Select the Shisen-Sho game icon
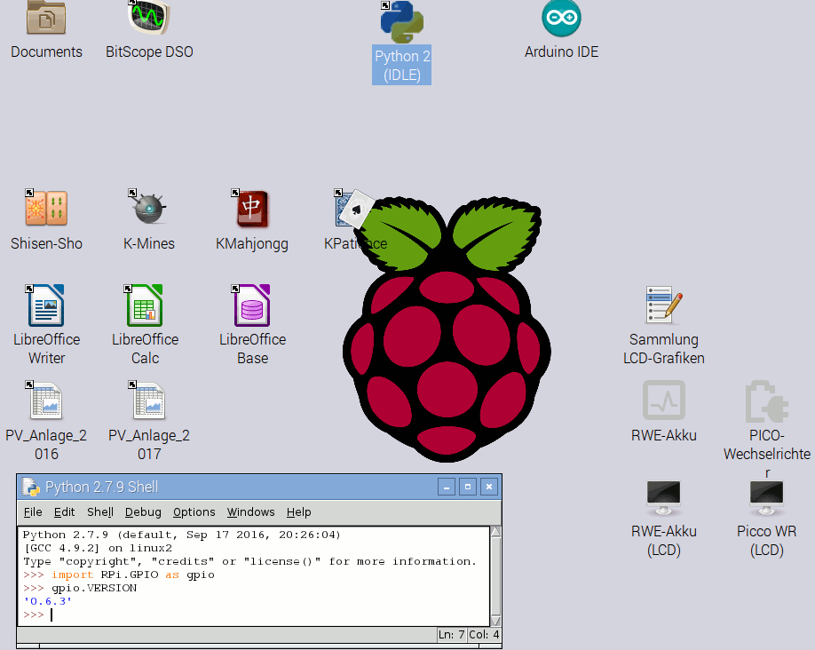The height and width of the screenshot is (650, 815). pos(46,210)
